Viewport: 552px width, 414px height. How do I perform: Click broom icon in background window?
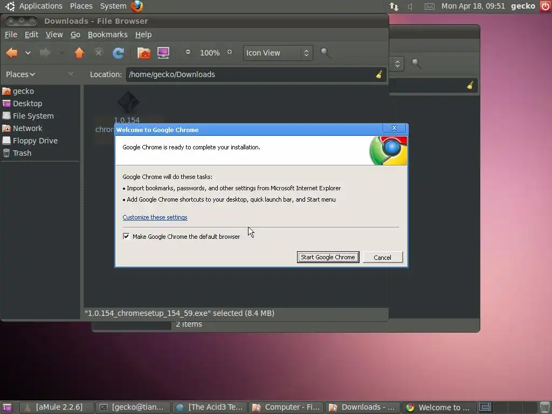[x=470, y=85]
